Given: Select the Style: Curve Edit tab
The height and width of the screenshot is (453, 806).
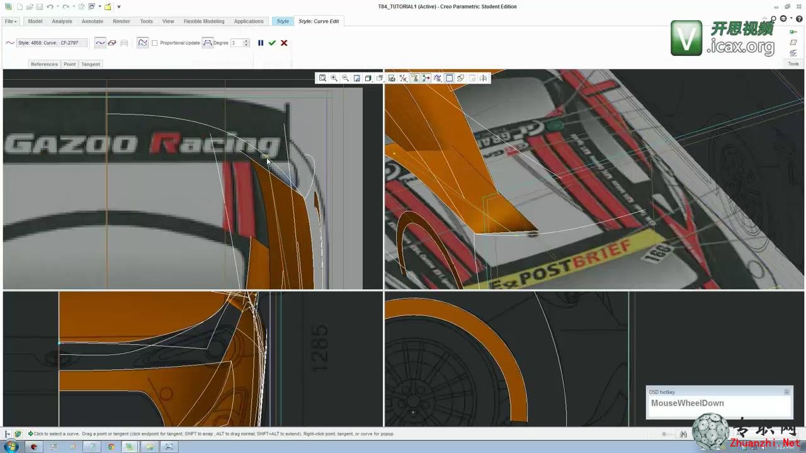Looking at the screenshot, I should pos(319,21).
